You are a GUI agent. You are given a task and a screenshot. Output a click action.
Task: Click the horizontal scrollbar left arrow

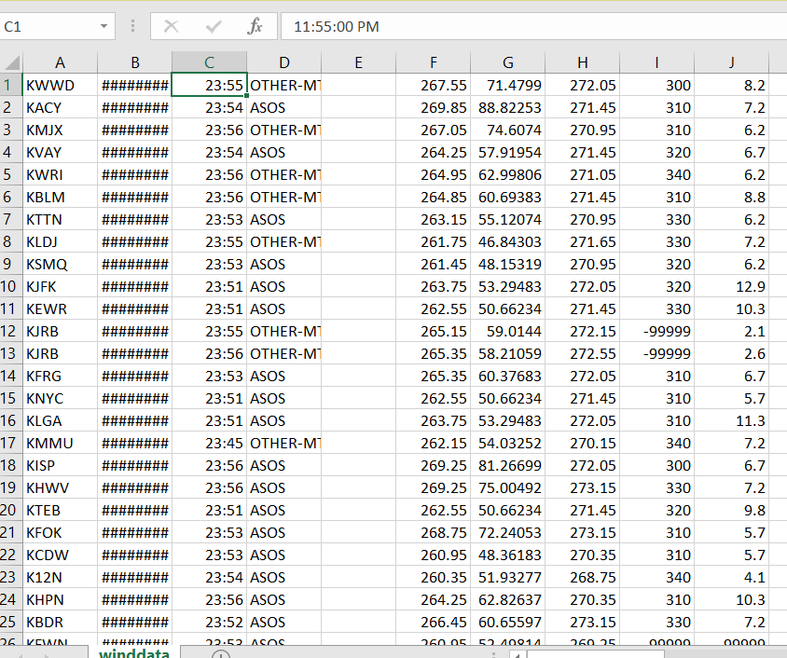[x=518, y=654]
